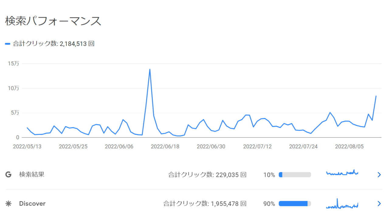Click the peak spike in the clicks chart
This screenshot has width=389, height=218.
pyautogui.click(x=150, y=70)
